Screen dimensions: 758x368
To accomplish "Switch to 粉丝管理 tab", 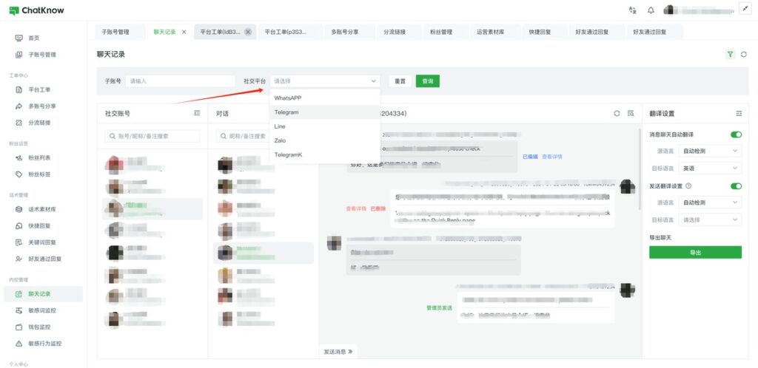I will tap(446, 32).
